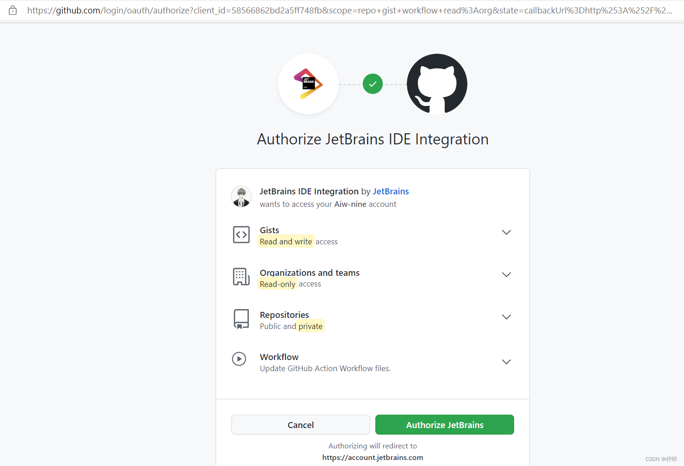684x466 pixels.
Task: Click the browser URL address field
Action: pyautogui.click(x=349, y=10)
